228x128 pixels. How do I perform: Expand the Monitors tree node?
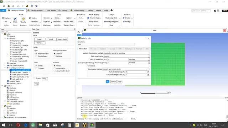[x=5, y=95]
